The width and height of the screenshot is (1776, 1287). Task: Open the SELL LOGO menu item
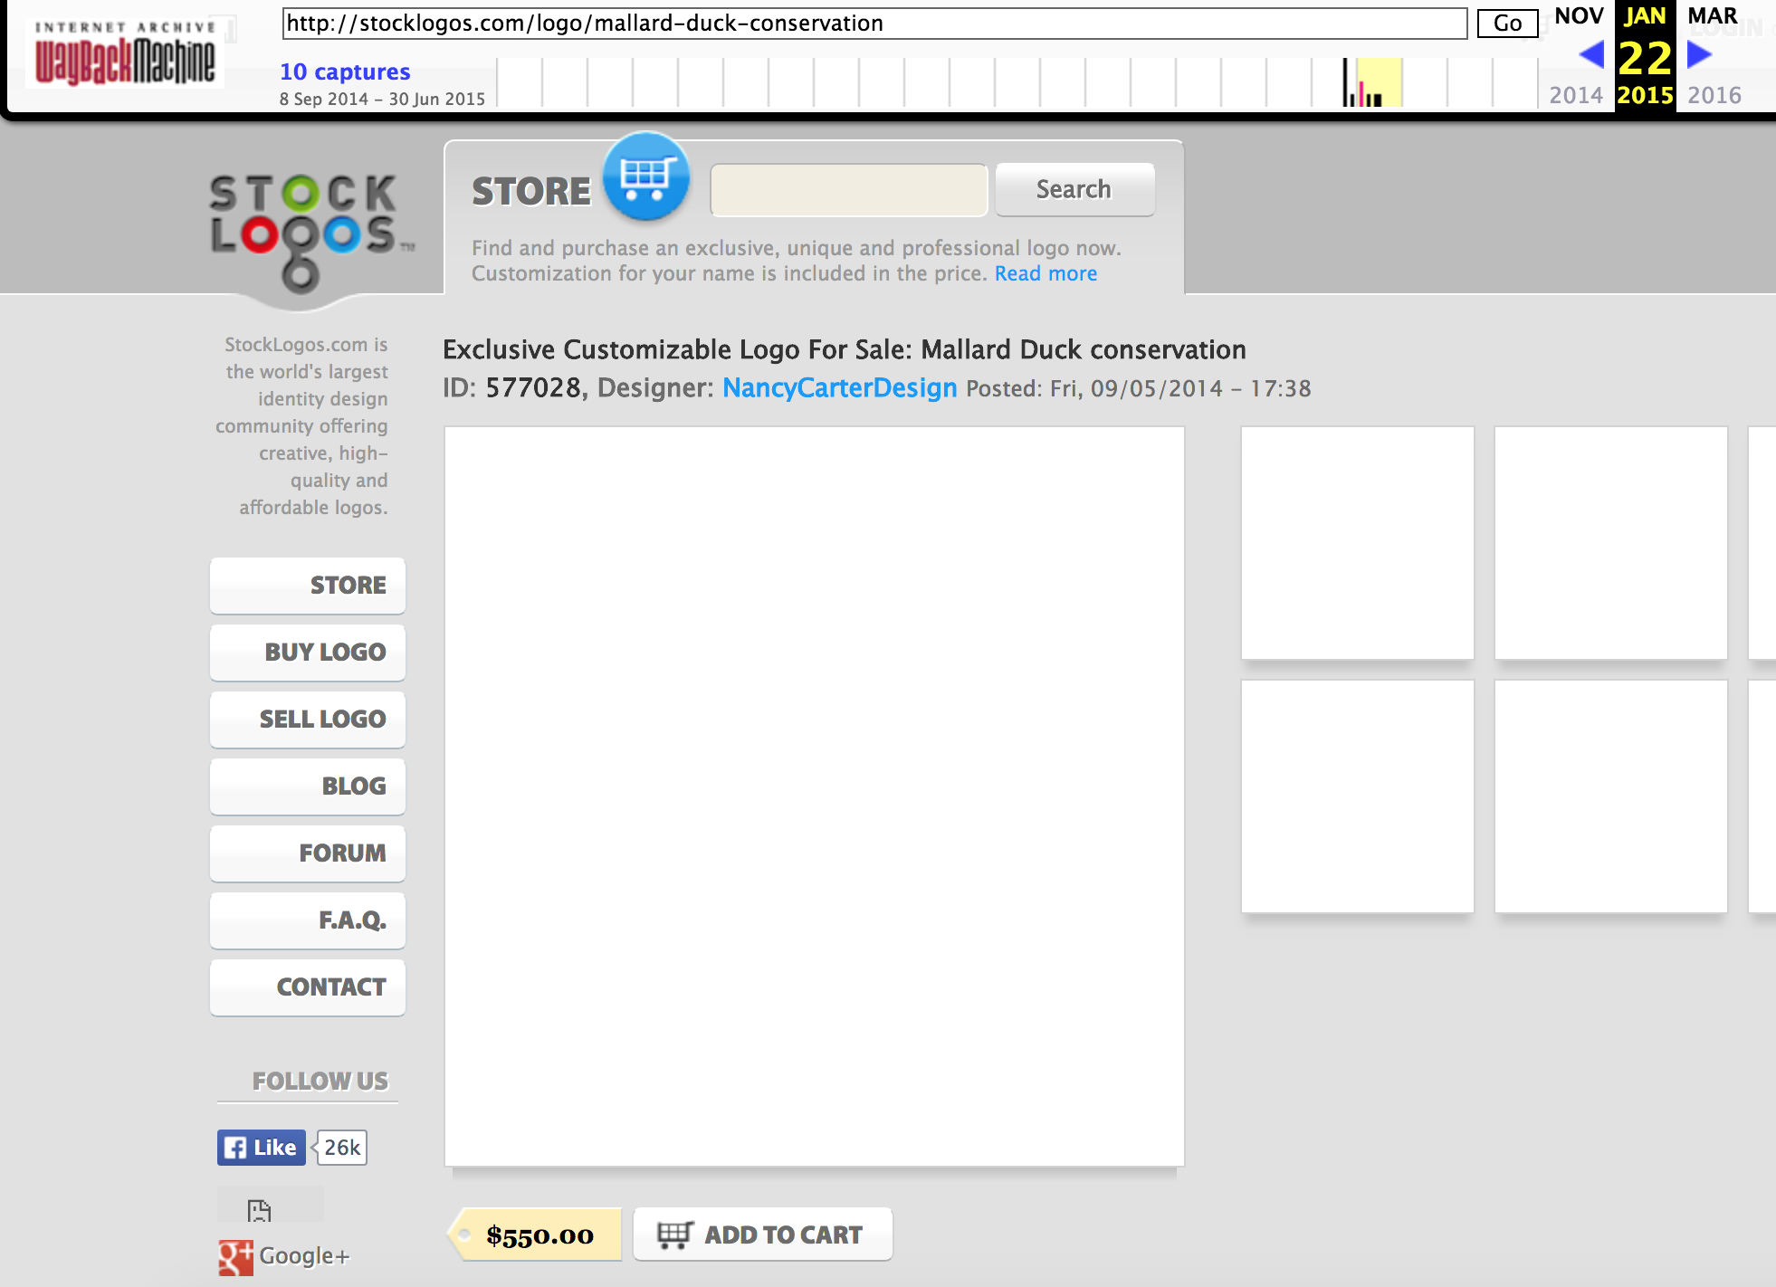[x=308, y=720]
